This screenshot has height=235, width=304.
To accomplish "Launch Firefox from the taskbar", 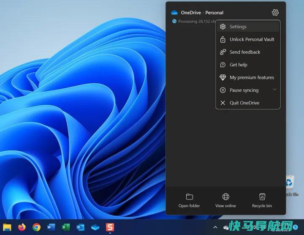I will [x=22, y=227].
